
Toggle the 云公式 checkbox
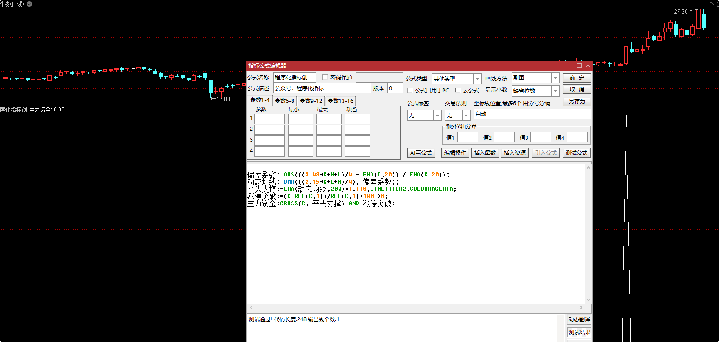point(458,90)
